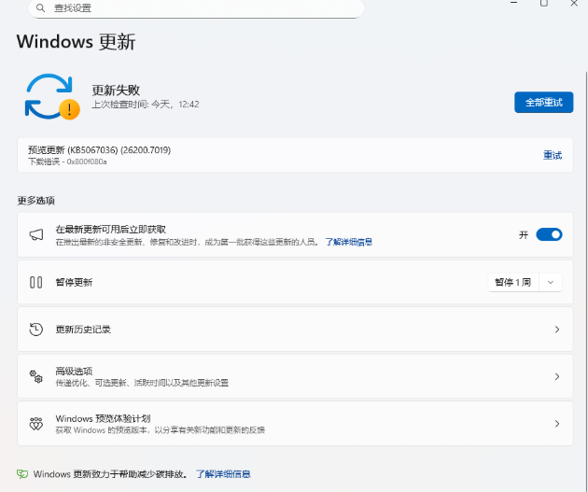
Task: Click the Windows Insider Program icon
Action: [36, 424]
